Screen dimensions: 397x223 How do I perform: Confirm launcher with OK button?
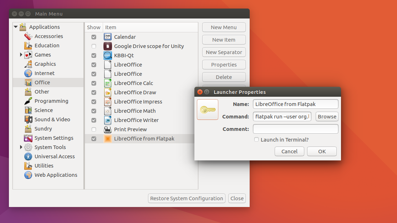click(x=322, y=152)
